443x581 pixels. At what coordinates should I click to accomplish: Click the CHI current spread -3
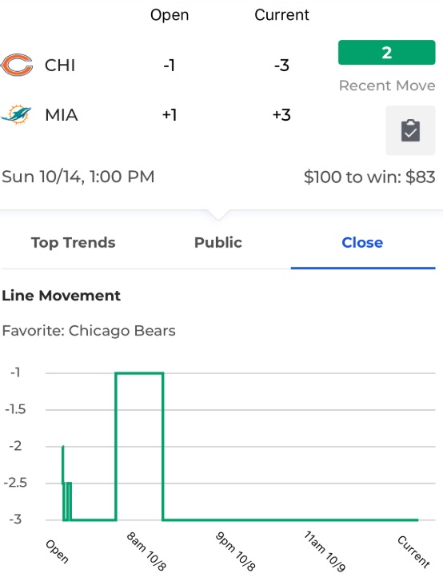coord(281,66)
